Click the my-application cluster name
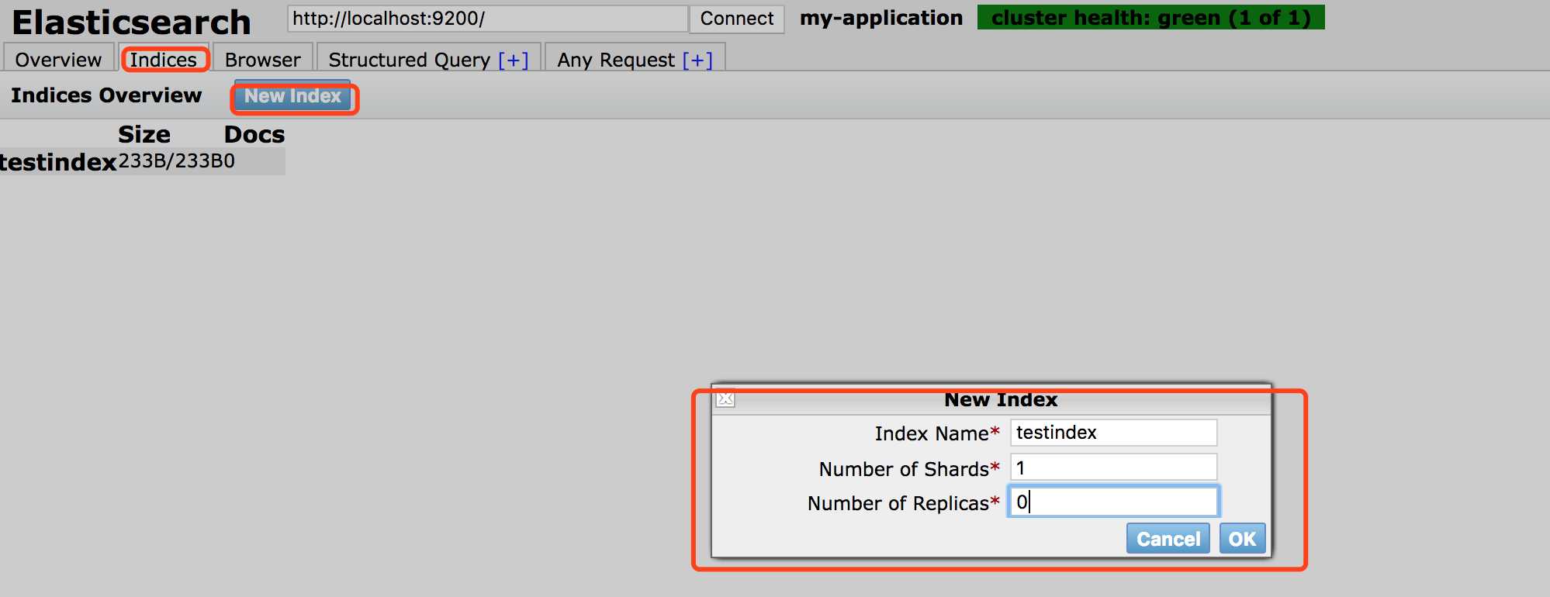1550x597 pixels. [881, 18]
